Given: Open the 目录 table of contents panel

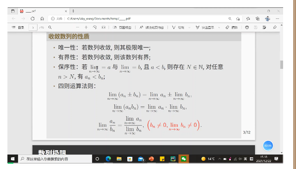Looking at the screenshot, I should tap(18, 27).
